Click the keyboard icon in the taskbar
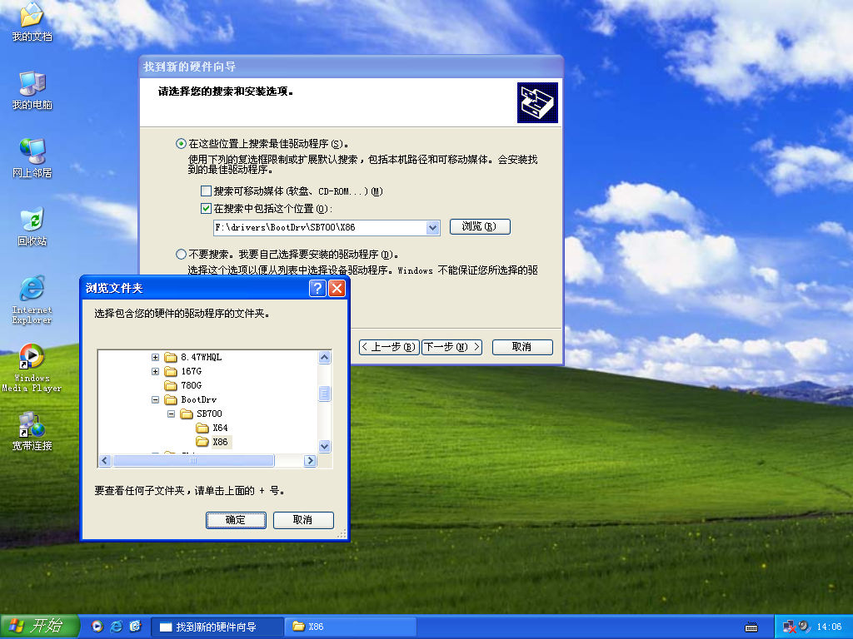This screenshot has height=639, width=853. (x=751, y=627)
